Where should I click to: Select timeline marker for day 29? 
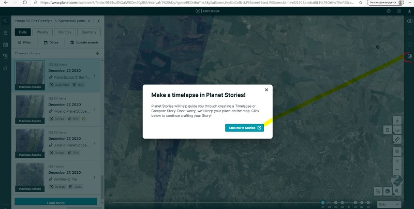(x=336, y=203)
